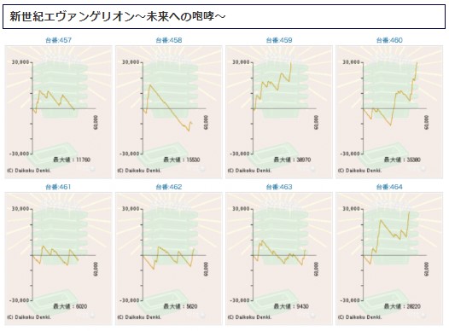The image size is (449, 331).
Task: Open the 台番:457 link
Action: point(58,40)
